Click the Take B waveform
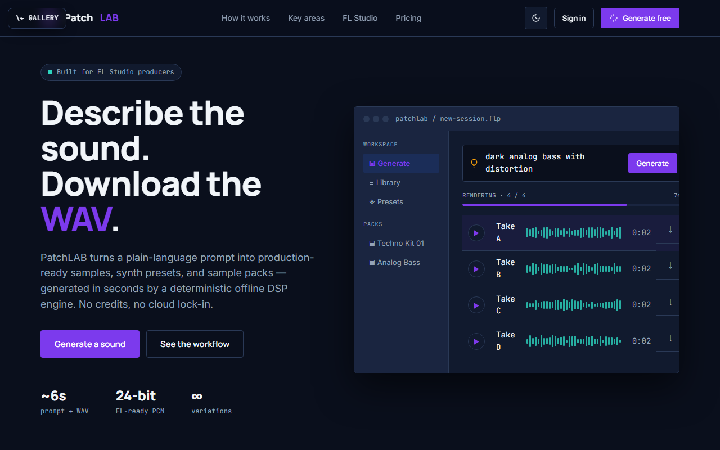The image size is (720, 450). click(574, 269)
